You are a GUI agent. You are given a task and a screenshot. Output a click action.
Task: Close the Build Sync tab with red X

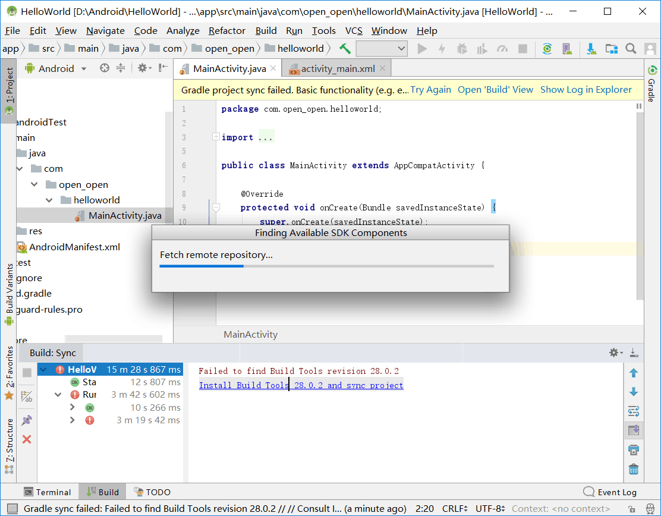(27, 440)
